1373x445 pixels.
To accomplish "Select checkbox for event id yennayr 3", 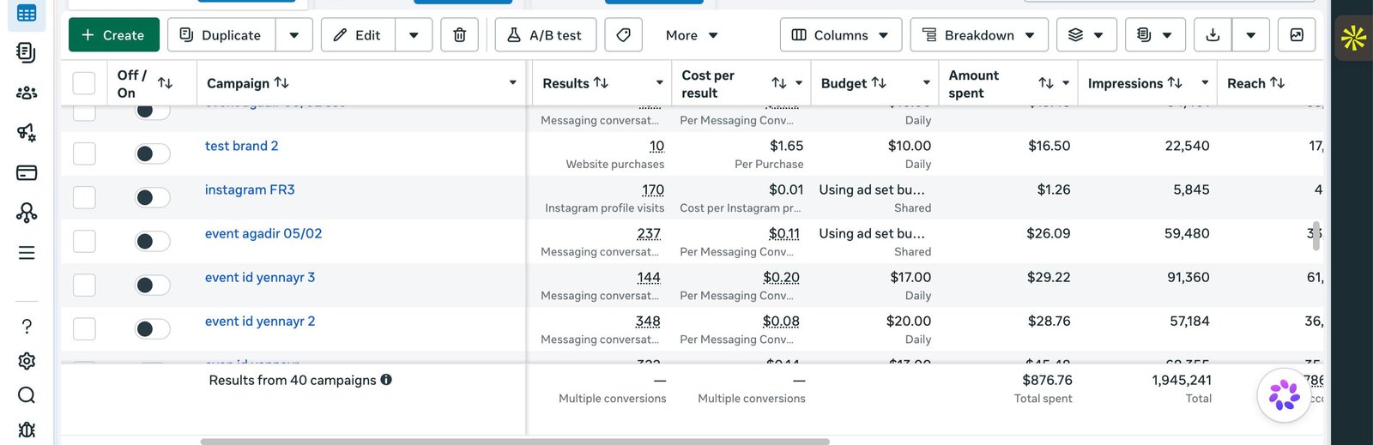I will pos(84,285).
